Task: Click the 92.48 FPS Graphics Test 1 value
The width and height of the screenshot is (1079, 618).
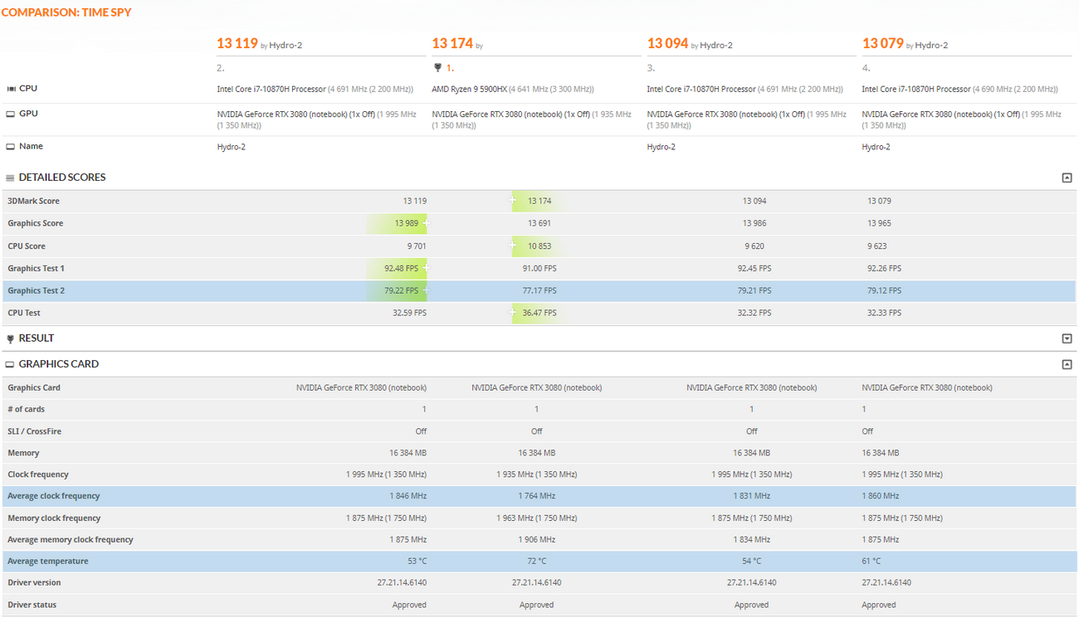Action: [401, 268]
